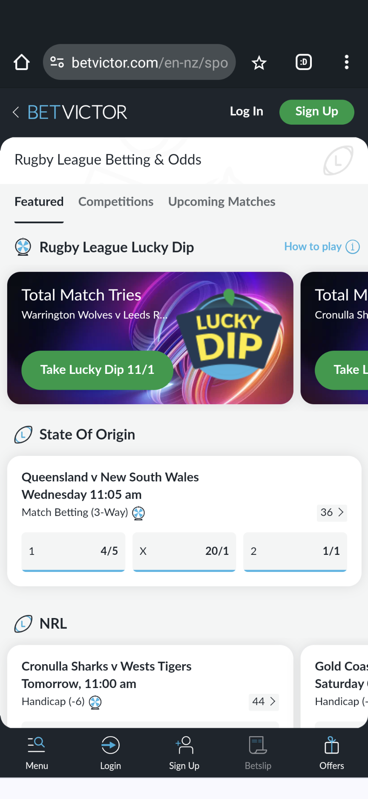Screen dimensions: 368x799
Task: Click the Log In link
Action: click(x=246, y=111)
